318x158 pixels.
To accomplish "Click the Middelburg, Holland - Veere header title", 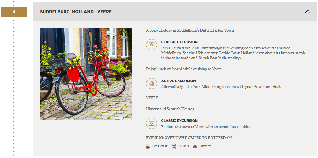I will click(x=76, y=12).
